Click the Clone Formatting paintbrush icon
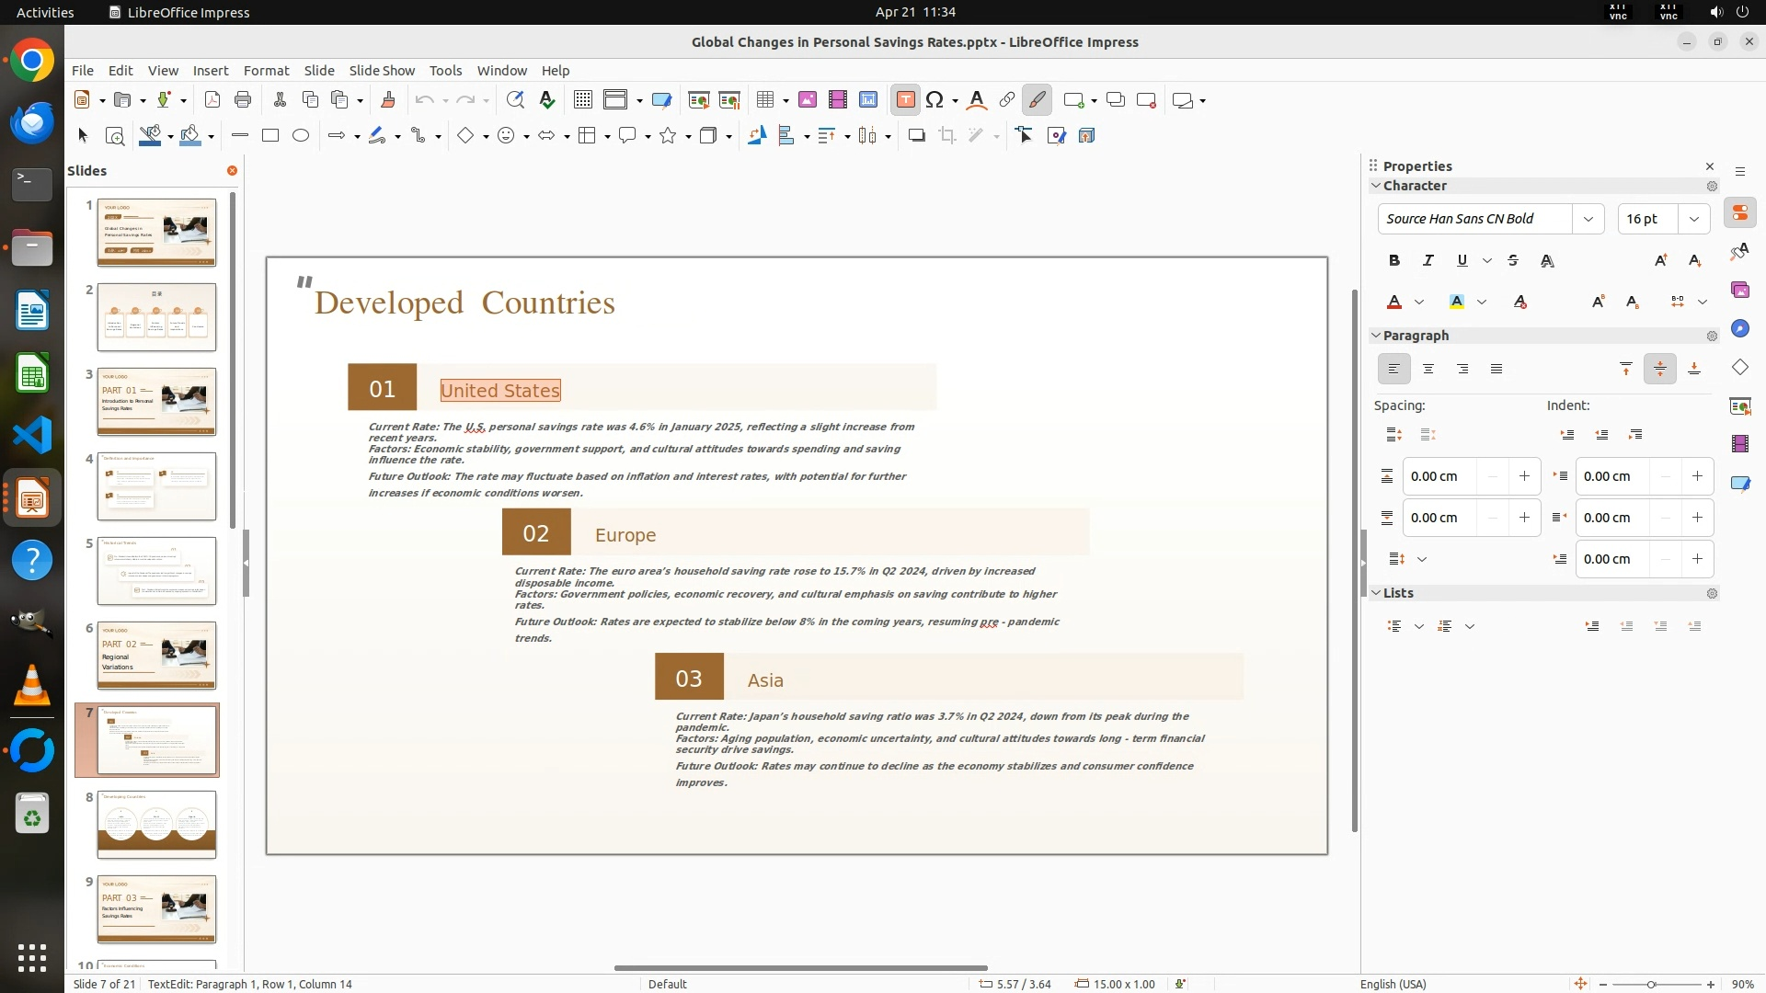The height and width of the screenshot is (993, 1766). pyautogui.click(x=387, y=100)
